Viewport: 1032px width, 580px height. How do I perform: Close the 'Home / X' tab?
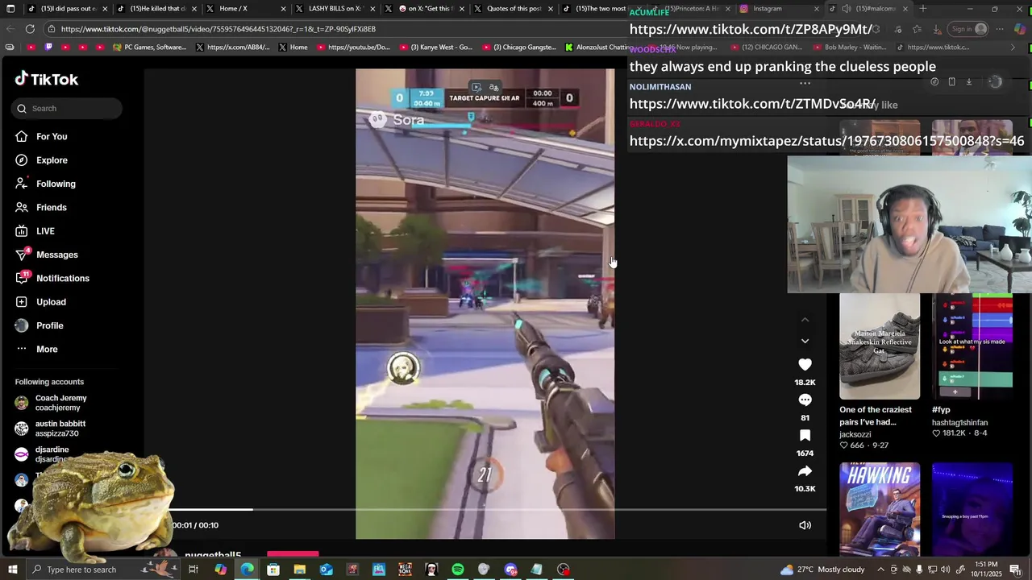tap(283, 9)
